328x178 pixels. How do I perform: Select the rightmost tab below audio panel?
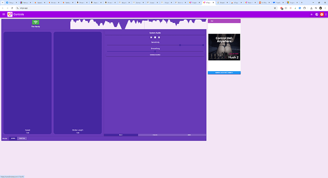tap(189, 135)
